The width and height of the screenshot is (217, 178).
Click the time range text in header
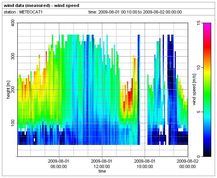[x=135, y=12]
